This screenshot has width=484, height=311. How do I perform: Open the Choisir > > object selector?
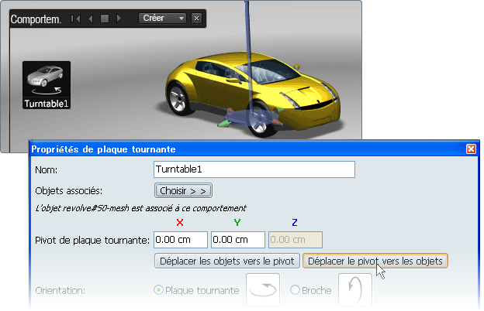183,191
